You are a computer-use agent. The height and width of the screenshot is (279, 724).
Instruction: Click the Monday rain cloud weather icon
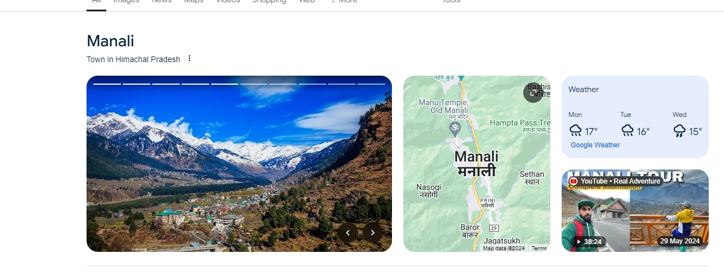pos(575,131)
